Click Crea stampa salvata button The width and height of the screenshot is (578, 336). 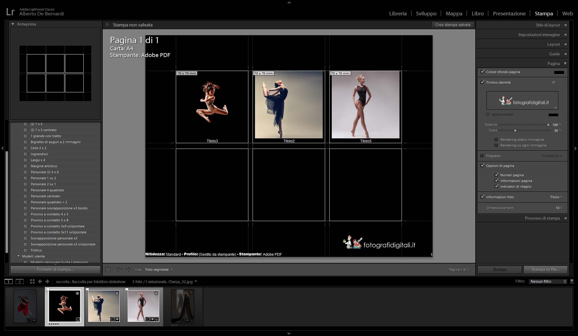click(x=452, y=25)
